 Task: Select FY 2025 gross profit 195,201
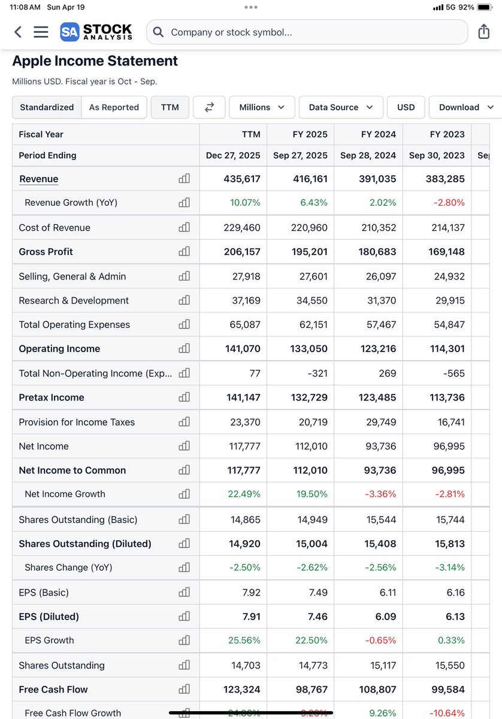[x=310, y=252]
